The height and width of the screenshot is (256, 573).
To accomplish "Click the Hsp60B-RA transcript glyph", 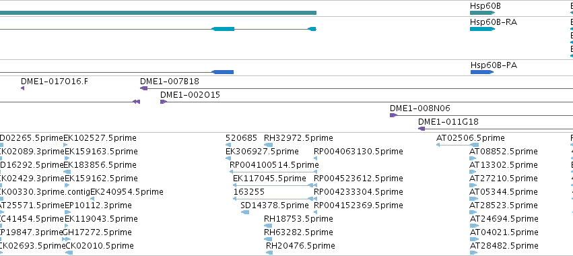I will (482, 29).
